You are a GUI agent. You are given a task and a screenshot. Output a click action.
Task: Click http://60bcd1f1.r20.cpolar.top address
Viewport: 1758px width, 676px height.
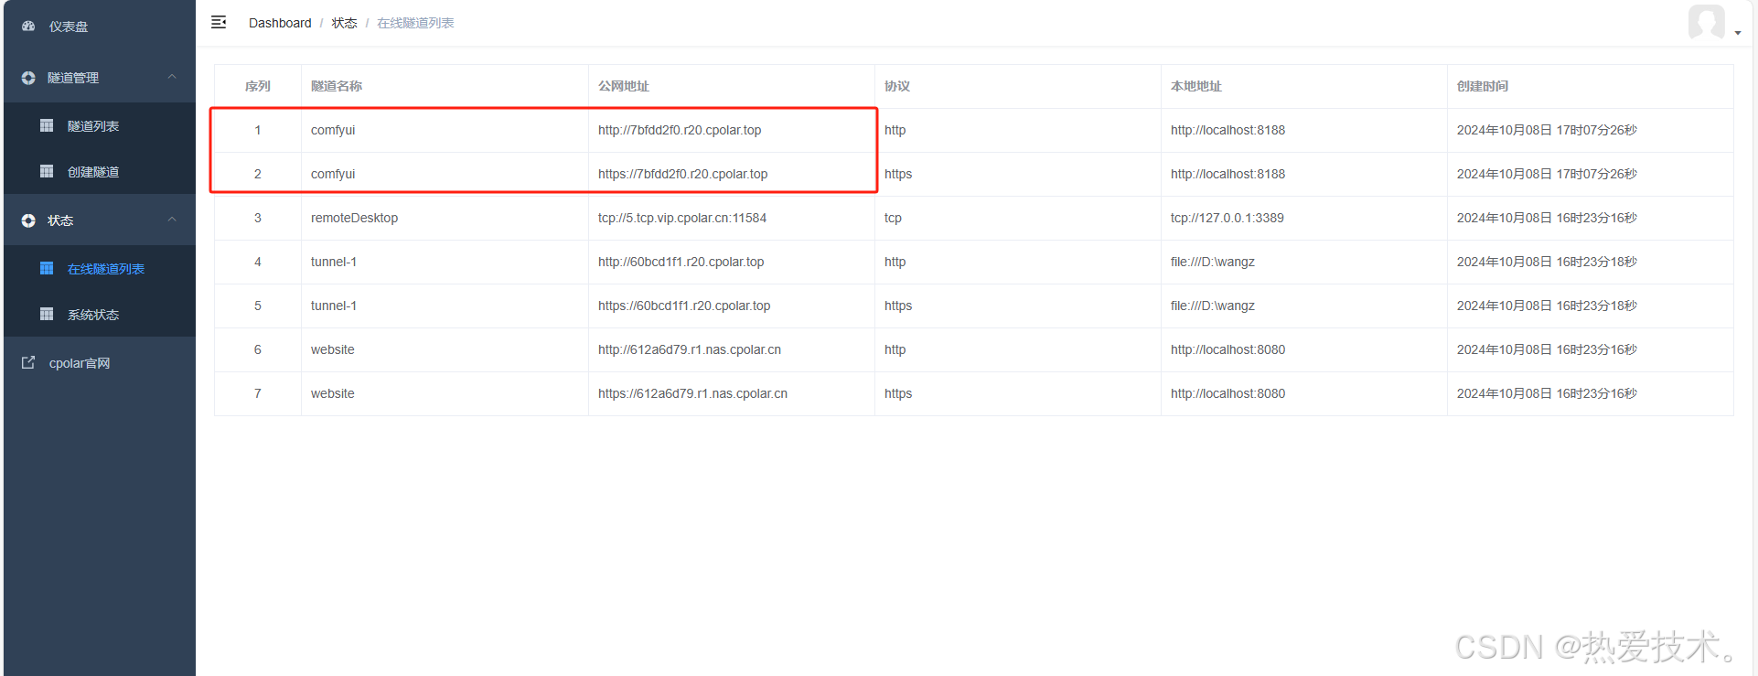coord(681,262)
